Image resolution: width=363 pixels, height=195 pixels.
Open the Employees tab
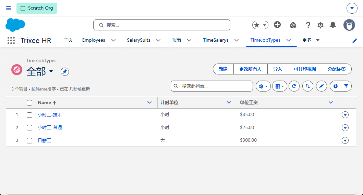[94, 40]
